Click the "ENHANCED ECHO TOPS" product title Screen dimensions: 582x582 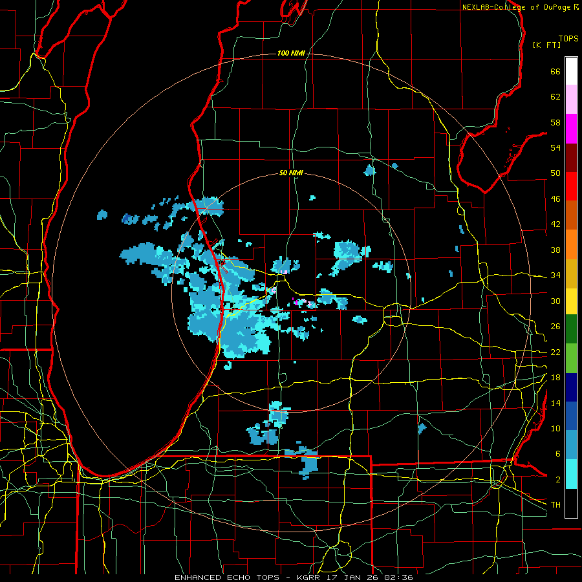click(x=227, y=577)
